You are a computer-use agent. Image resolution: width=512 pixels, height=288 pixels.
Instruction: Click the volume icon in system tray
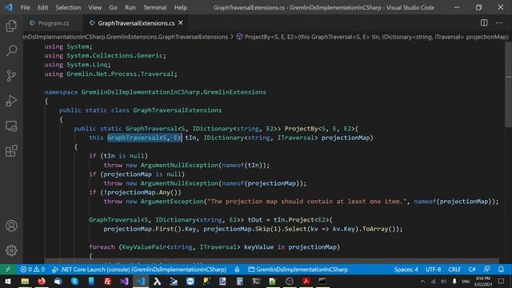443,281
